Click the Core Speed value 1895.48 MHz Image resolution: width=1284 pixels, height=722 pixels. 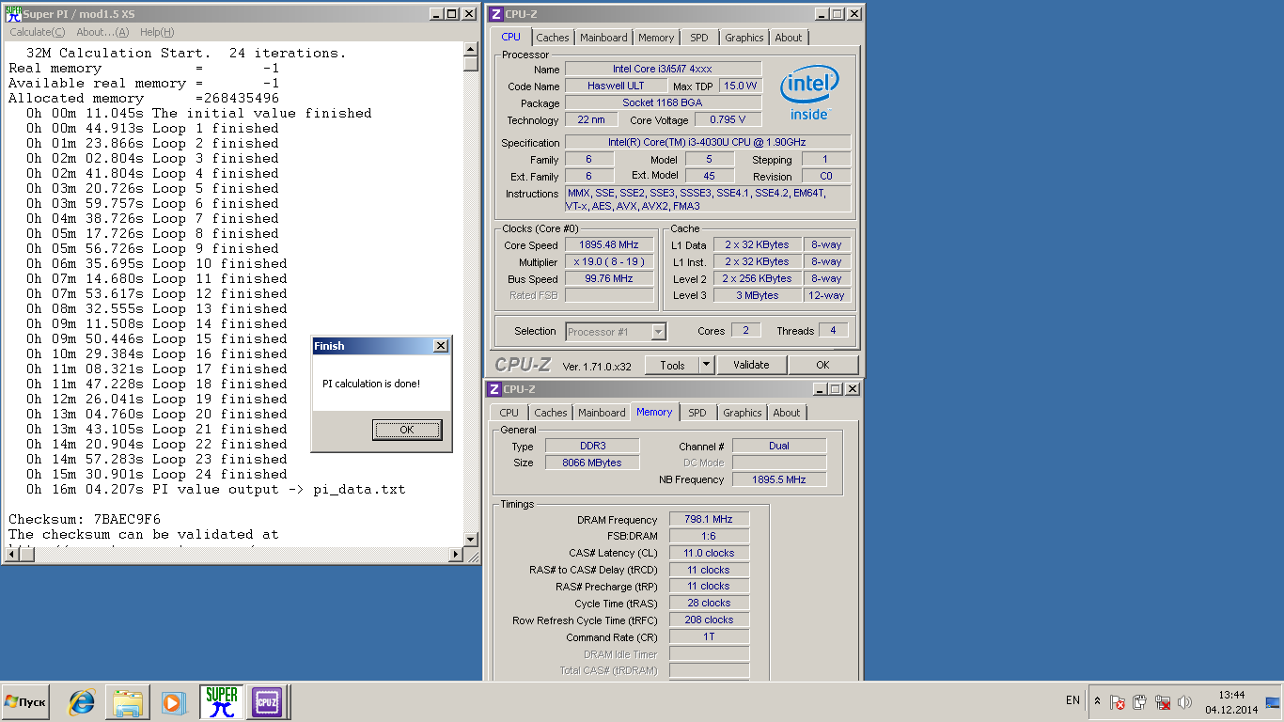[x=609, y=245]
